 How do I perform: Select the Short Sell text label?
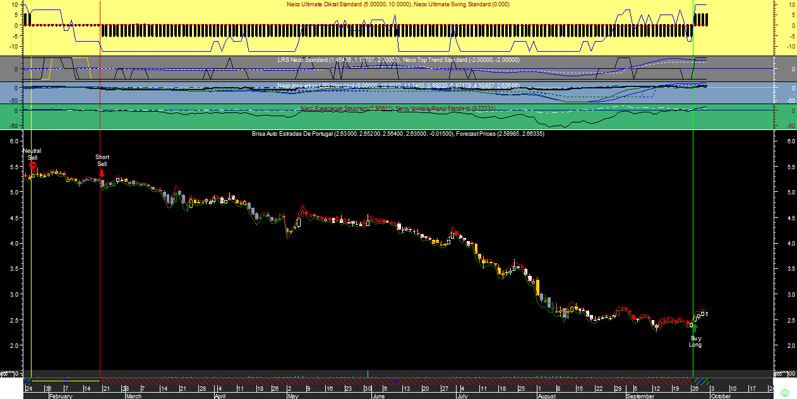[x=102, y=160]
